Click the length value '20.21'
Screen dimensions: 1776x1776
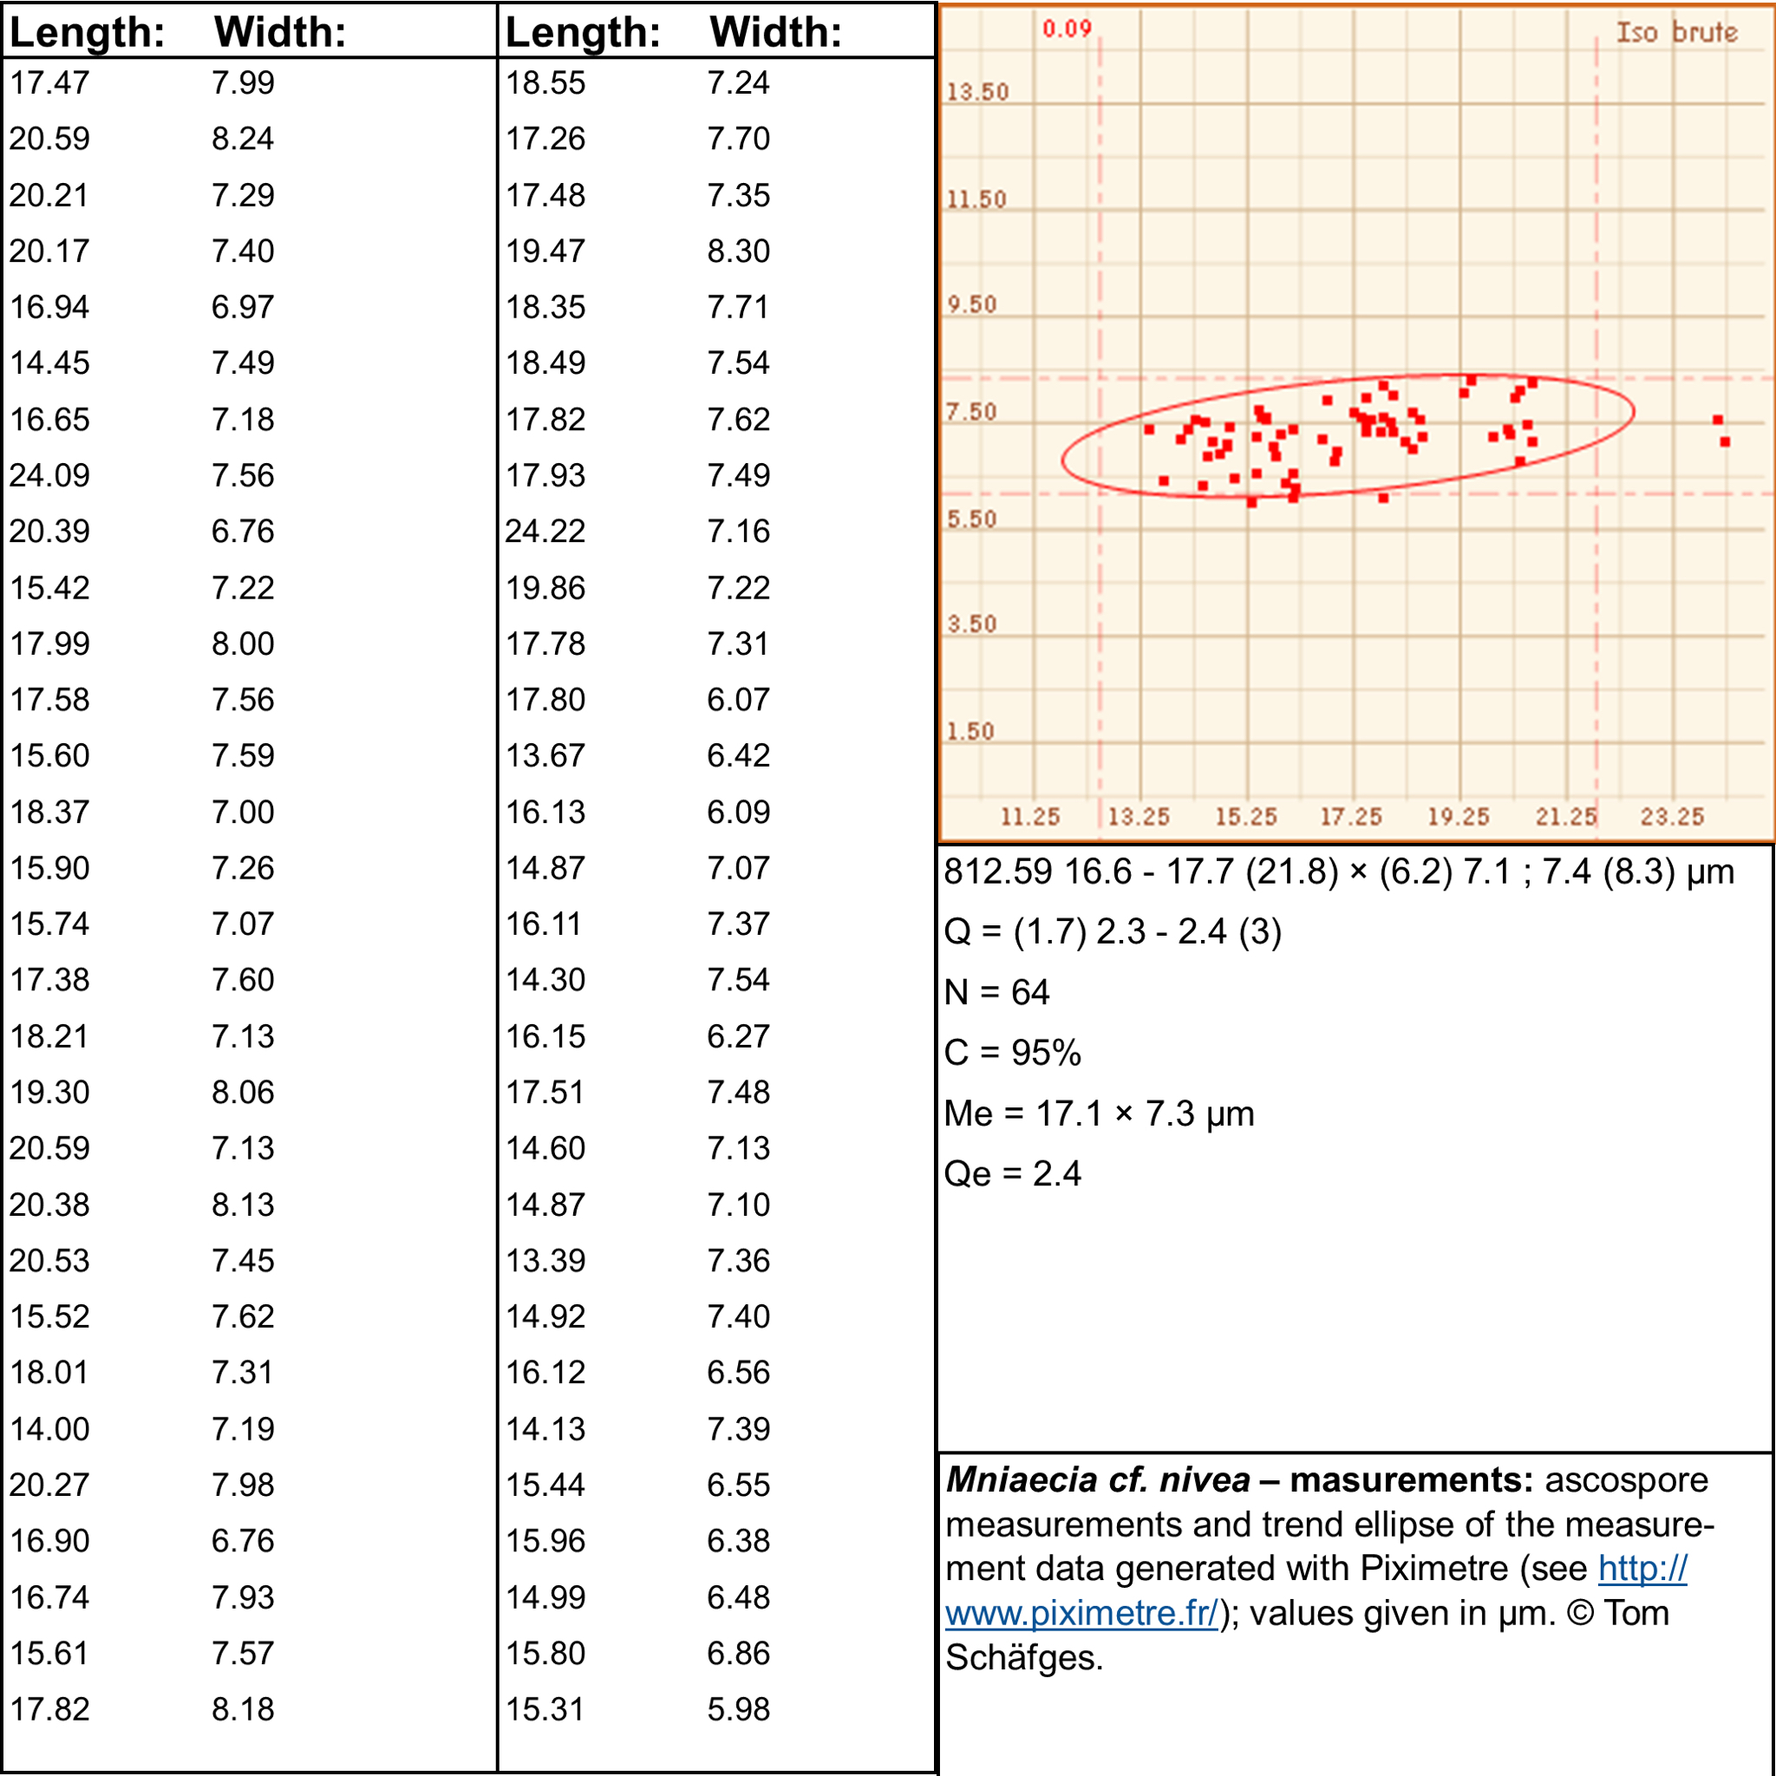pyautogui.click(x=49, y=196)
